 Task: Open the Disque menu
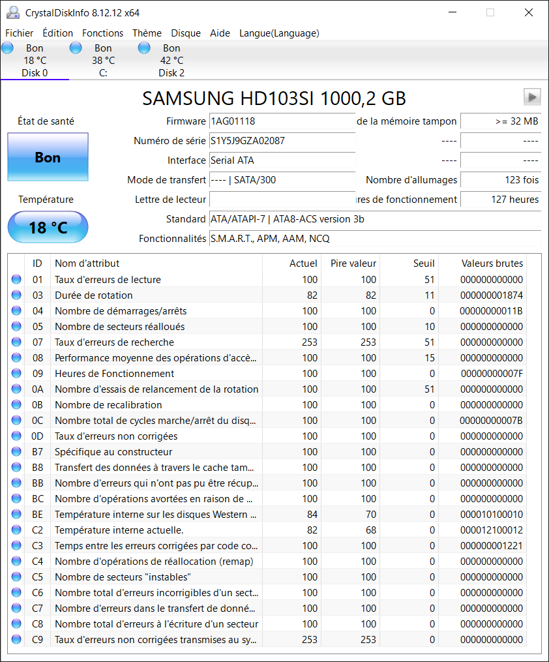(x=186, y=33)
